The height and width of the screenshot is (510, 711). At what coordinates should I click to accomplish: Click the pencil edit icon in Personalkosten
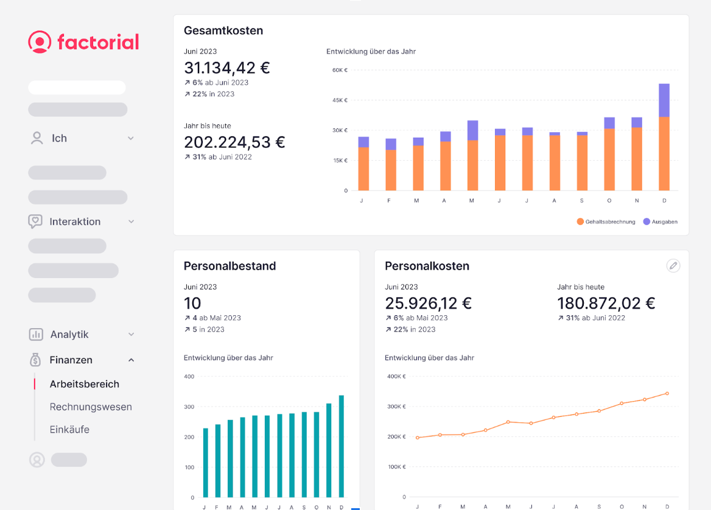click(673, 265)
